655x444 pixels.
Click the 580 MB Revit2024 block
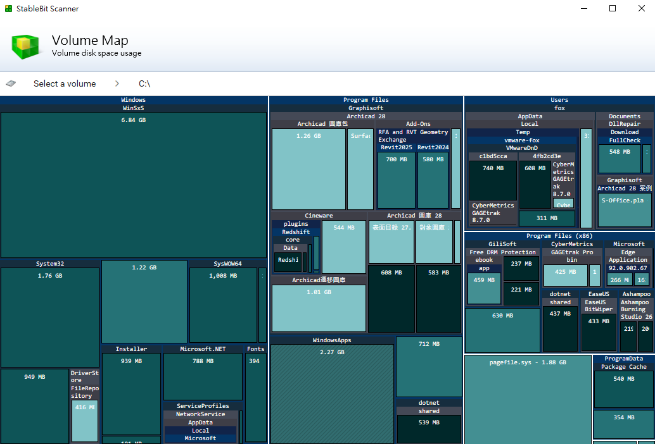[x=433, y=180]
